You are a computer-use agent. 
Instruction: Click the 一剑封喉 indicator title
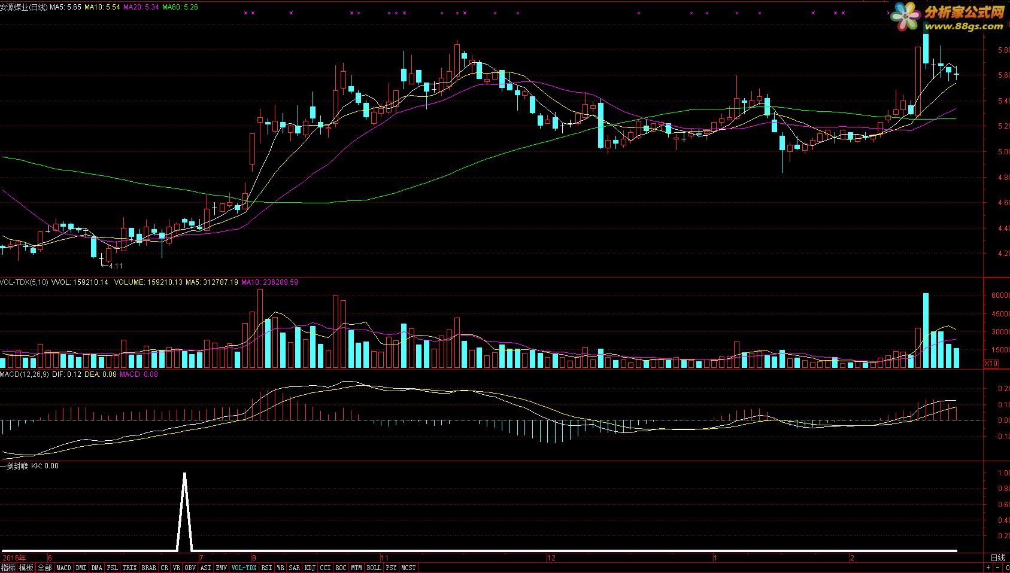click(14, 465)
